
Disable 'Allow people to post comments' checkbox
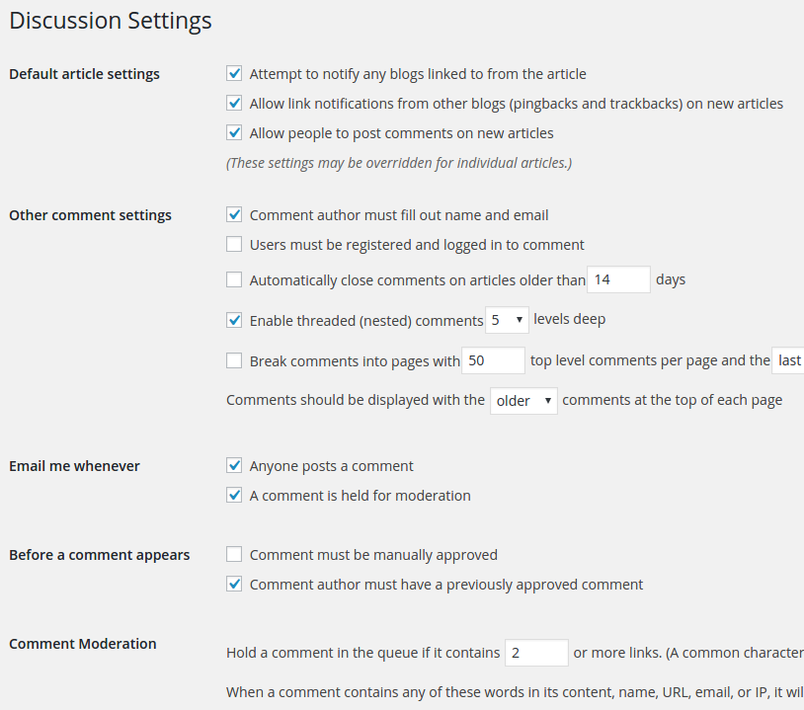tap(234, 133)
